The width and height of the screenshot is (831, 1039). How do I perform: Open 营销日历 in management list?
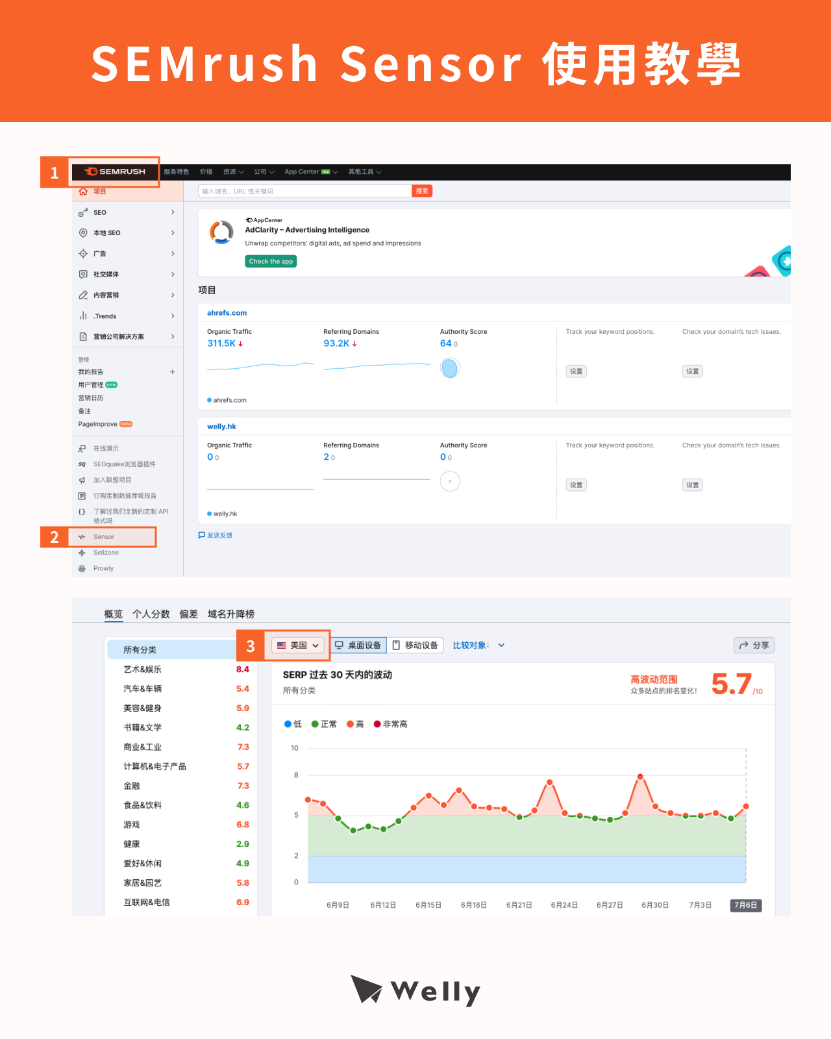91,398
